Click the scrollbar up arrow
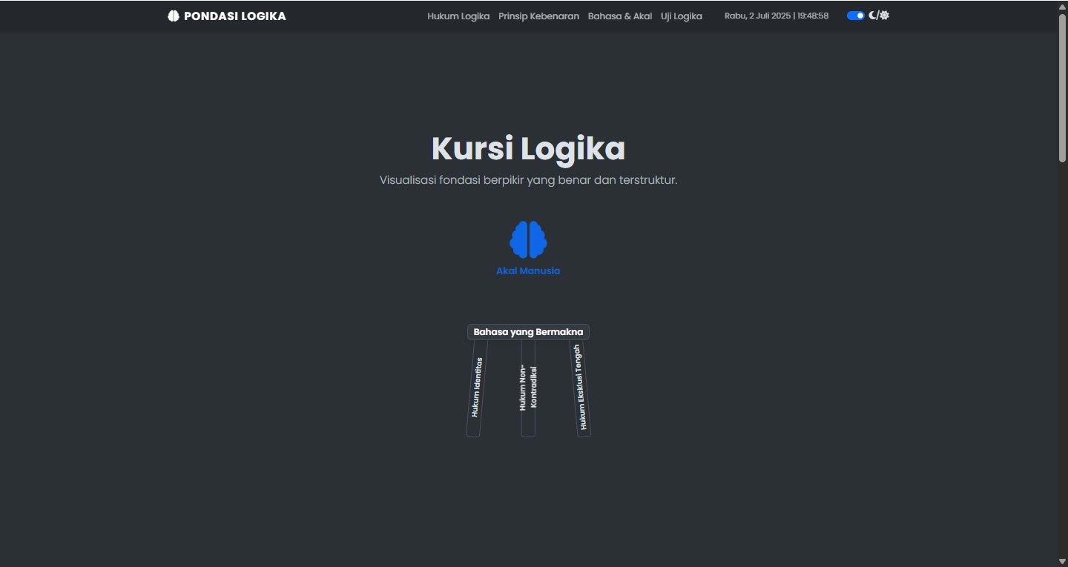 [x=1062, y=6]
